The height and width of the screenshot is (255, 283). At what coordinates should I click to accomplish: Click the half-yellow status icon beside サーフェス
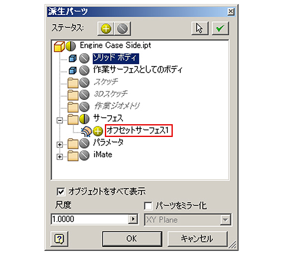(x=84, y=119)
